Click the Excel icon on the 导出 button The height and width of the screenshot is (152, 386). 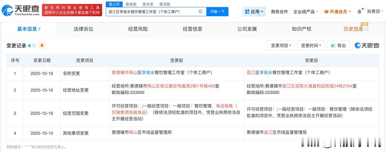(x=333, y=46)
